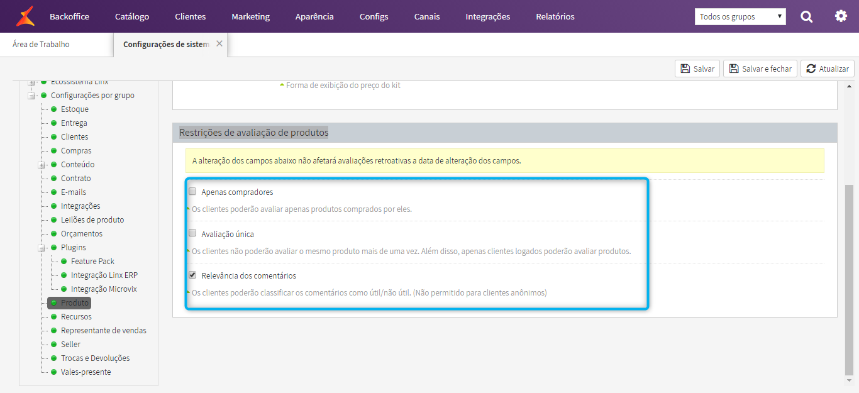Viewport: 859px width, 393px height.
Task: Open the Integrações top menu
Action: point(488,16)
